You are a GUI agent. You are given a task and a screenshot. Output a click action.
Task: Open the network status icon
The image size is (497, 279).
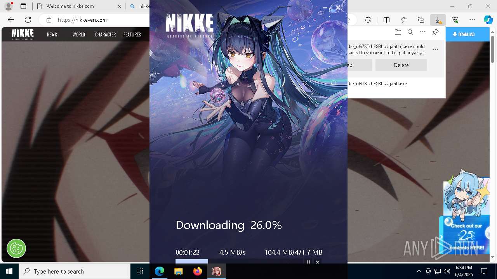[438, 271]
